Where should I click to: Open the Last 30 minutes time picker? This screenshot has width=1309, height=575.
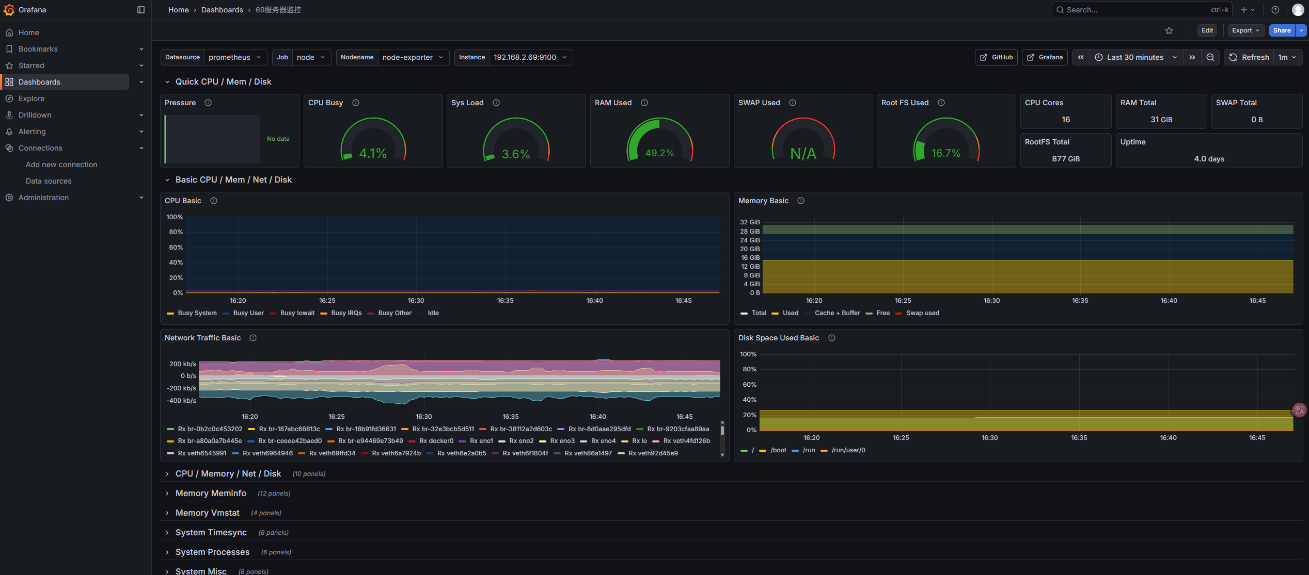pyautogui.click(x=1135, y=57)
